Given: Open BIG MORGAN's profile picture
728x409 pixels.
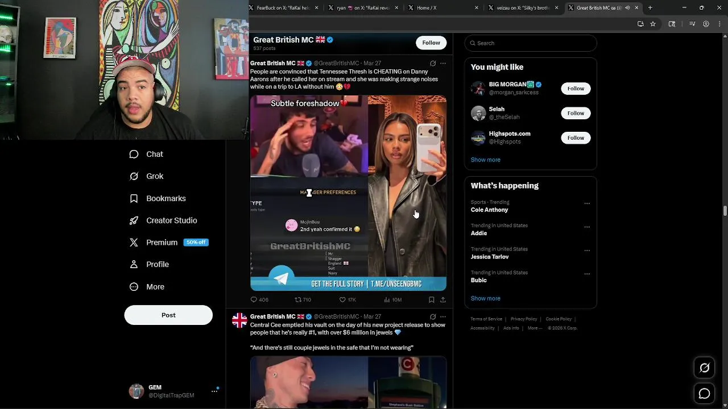Looking at the screenshot, I should pyautogui.click(x=478, y=88).
